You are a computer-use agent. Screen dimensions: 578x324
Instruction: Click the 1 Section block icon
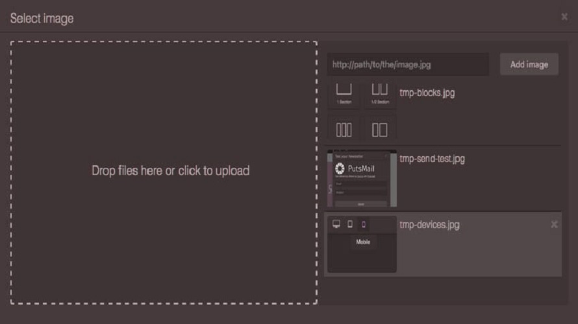[x=344, y=93]
